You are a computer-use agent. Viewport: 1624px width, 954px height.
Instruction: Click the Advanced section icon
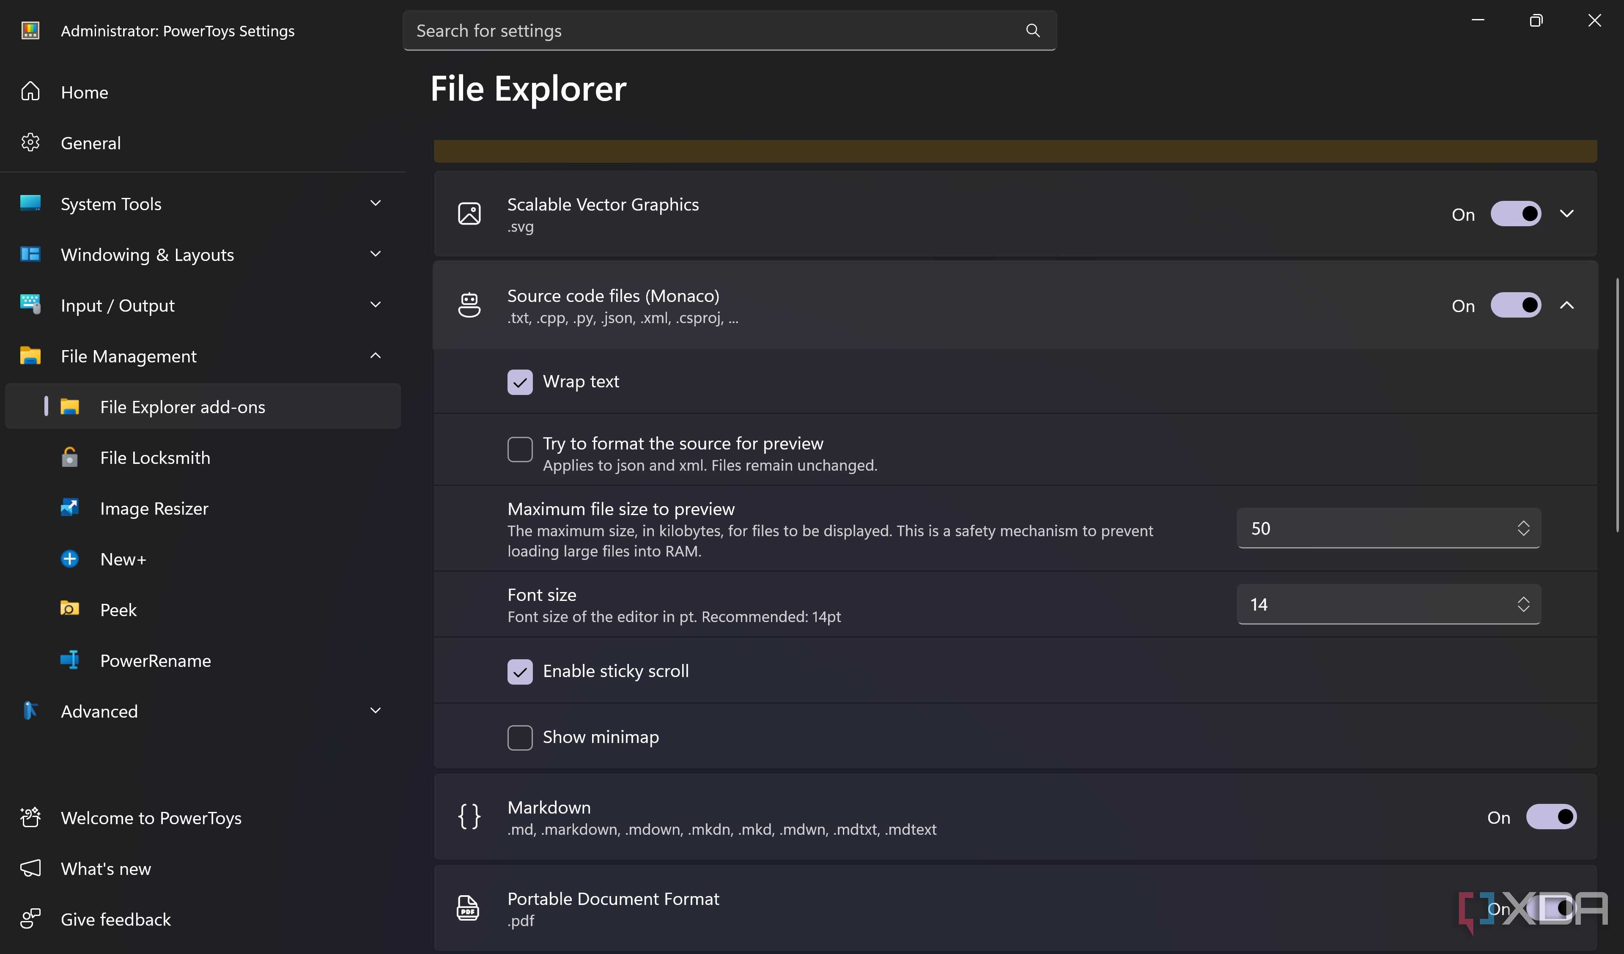(30, 710)
